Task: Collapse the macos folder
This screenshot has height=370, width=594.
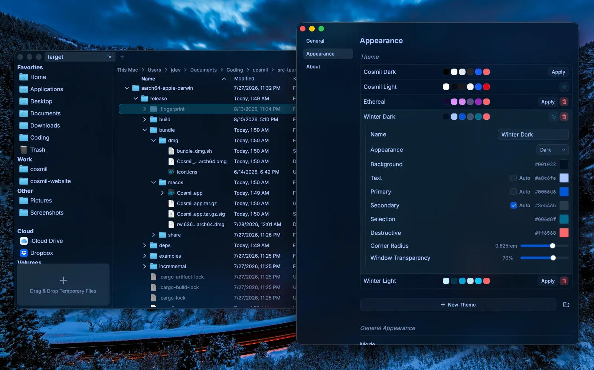Action: tap(153, 182)
